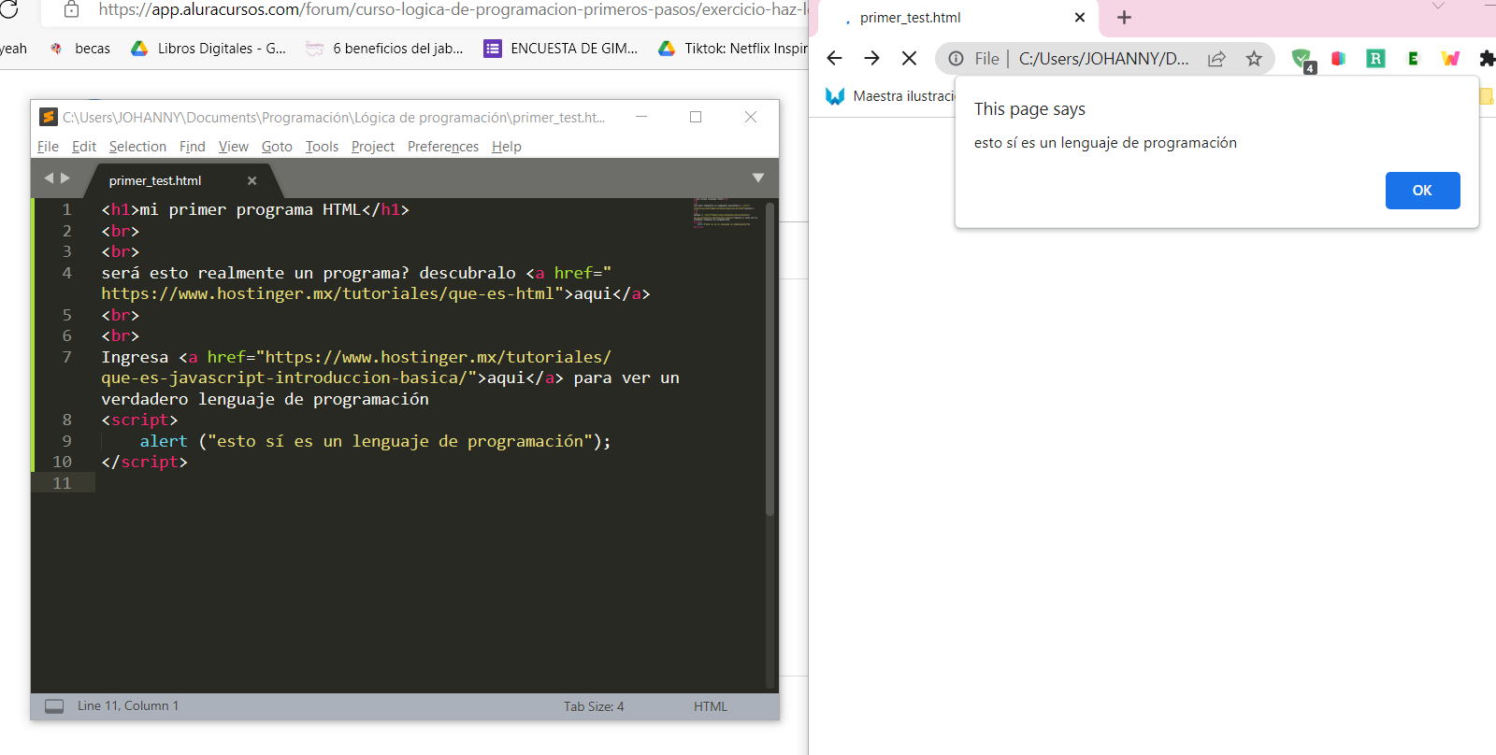Toggle the side panel switcher in status bar
1496x755 pixels.
click(54, 706)
